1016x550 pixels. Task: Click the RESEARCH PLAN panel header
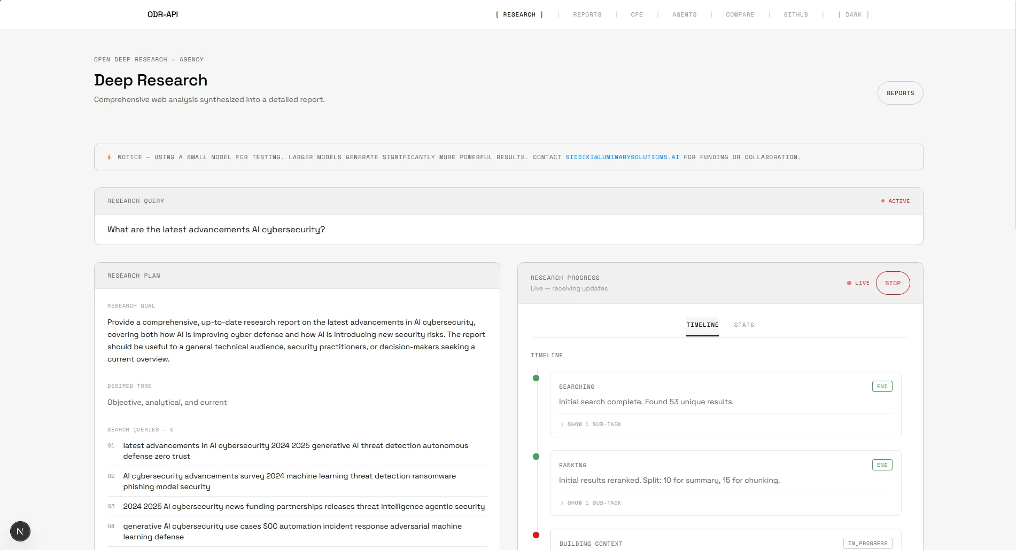(x=297, y=276)
